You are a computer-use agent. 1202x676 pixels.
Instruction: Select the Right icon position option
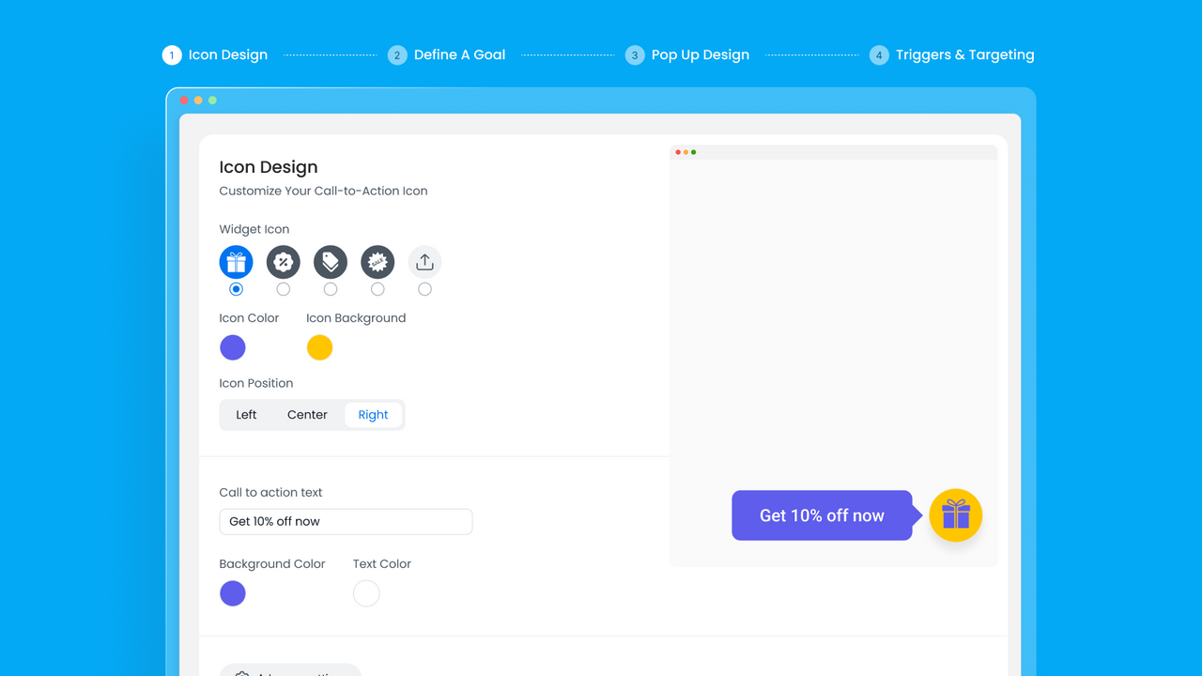pos(373,414)
